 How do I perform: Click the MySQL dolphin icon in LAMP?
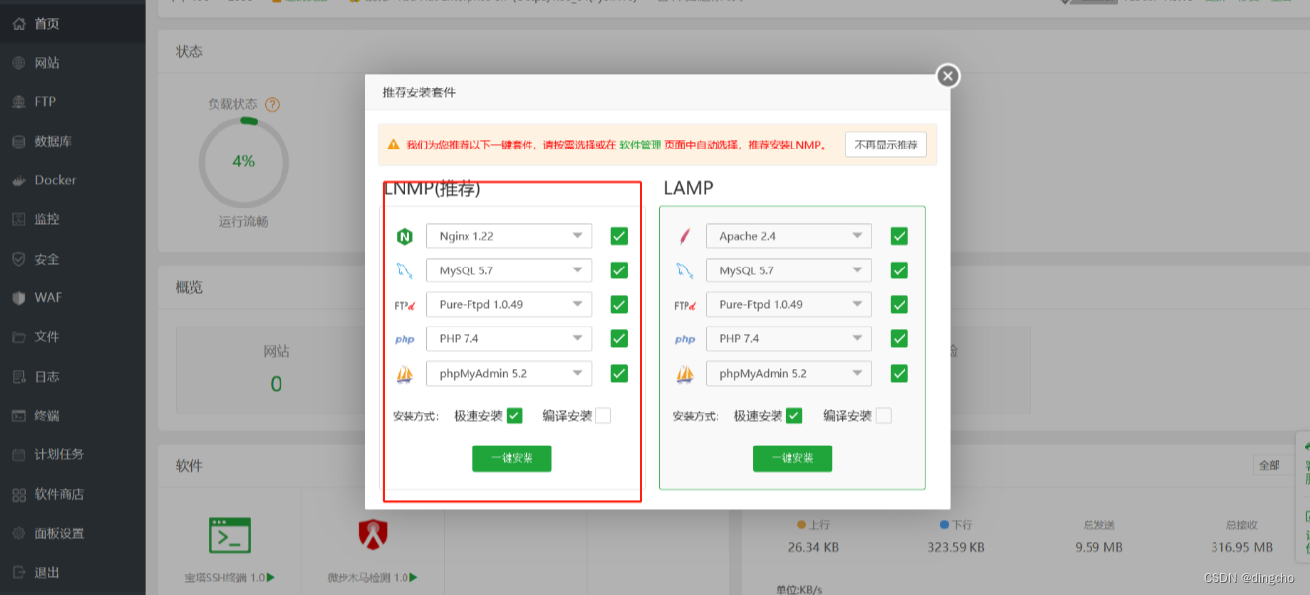click(x=684, y=270)
